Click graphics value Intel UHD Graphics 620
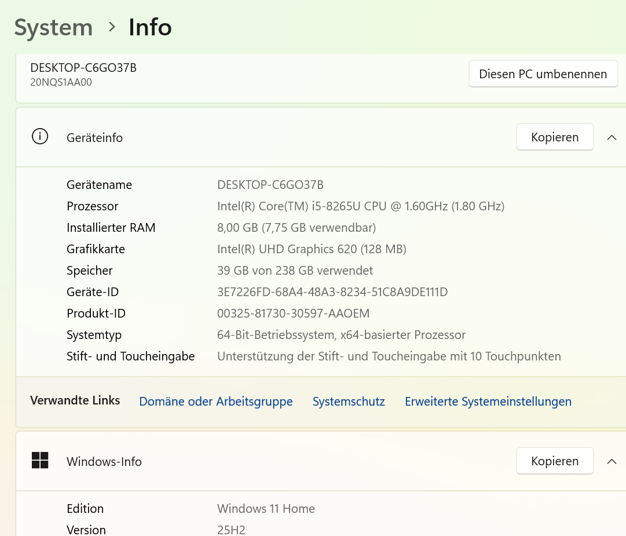The height and width of the screenshot is (536, 626). click(312, 249)
